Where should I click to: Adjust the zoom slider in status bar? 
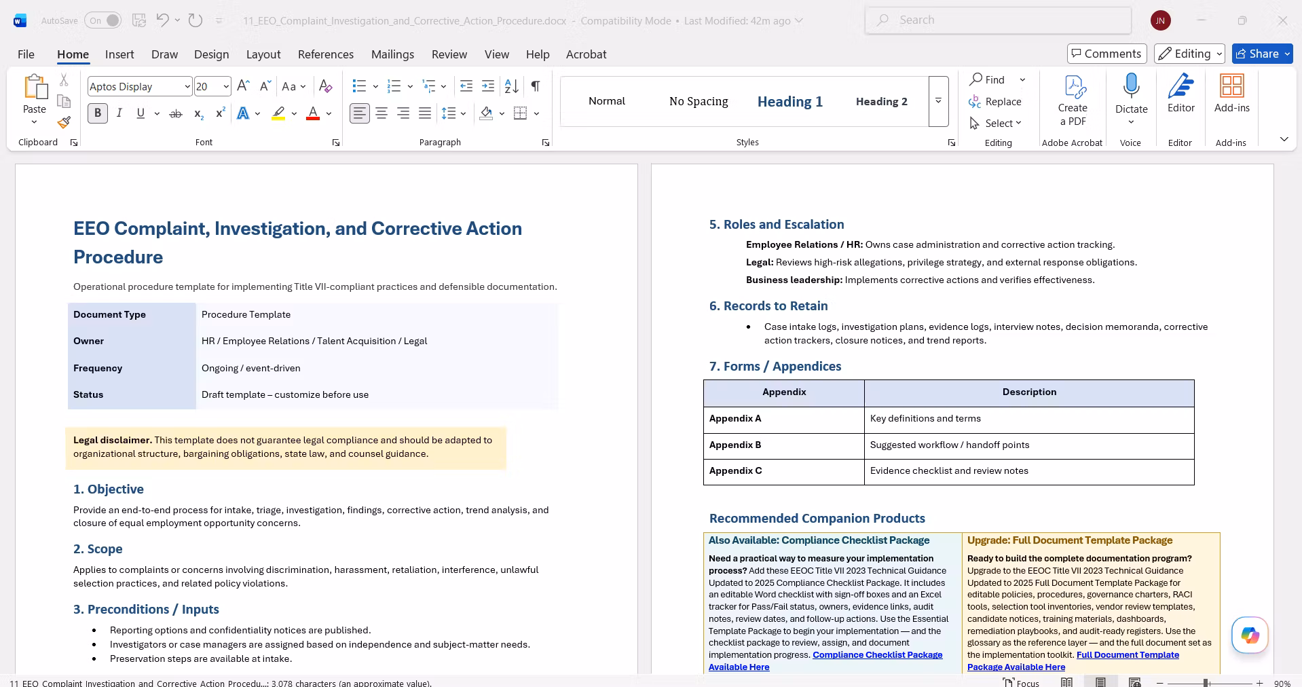1206,682
